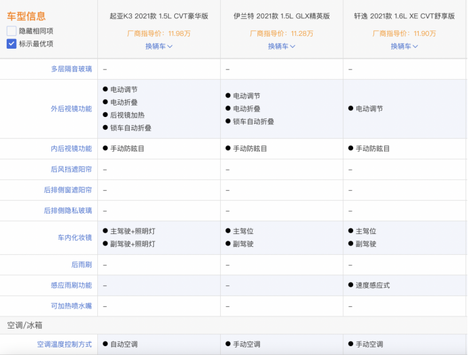
Task: Select the 厂商指导价 11.90万 price
Action: pyautogui.click(x=405, y=33)
